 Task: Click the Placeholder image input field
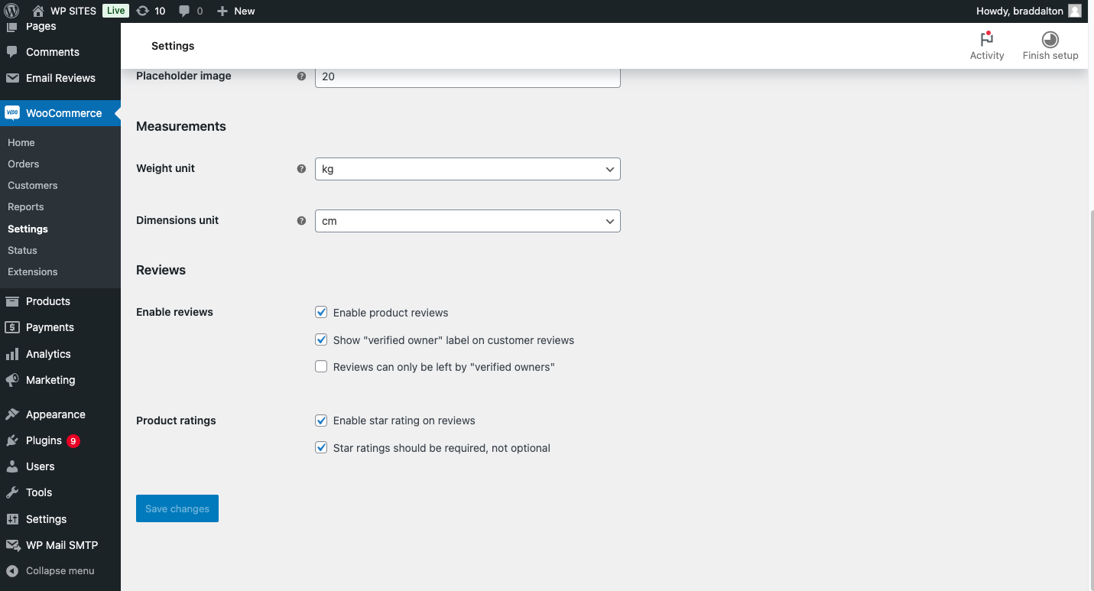[x=467, y=76]
